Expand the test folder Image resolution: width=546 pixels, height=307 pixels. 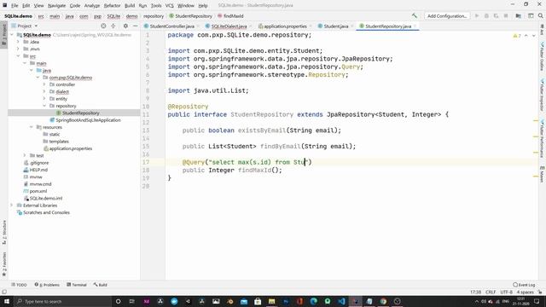tap(25, 155)
